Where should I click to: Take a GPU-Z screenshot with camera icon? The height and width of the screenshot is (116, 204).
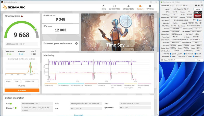pyautogui.click(x=196, y=5)
